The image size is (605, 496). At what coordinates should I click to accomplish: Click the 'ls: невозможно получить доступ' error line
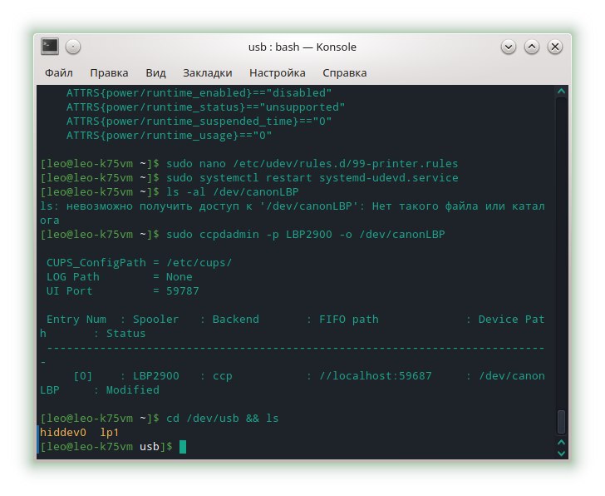(293, 213)
